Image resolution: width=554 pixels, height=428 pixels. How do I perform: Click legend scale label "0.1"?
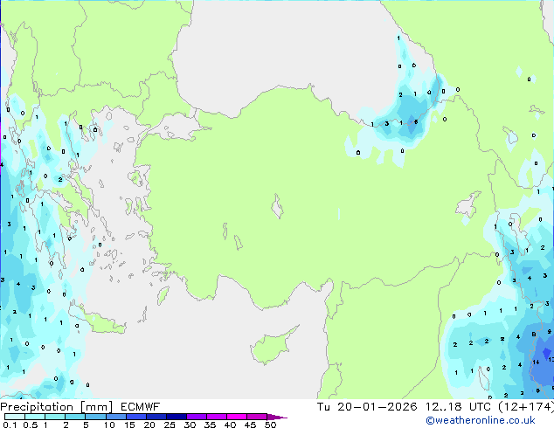(10, 425)
